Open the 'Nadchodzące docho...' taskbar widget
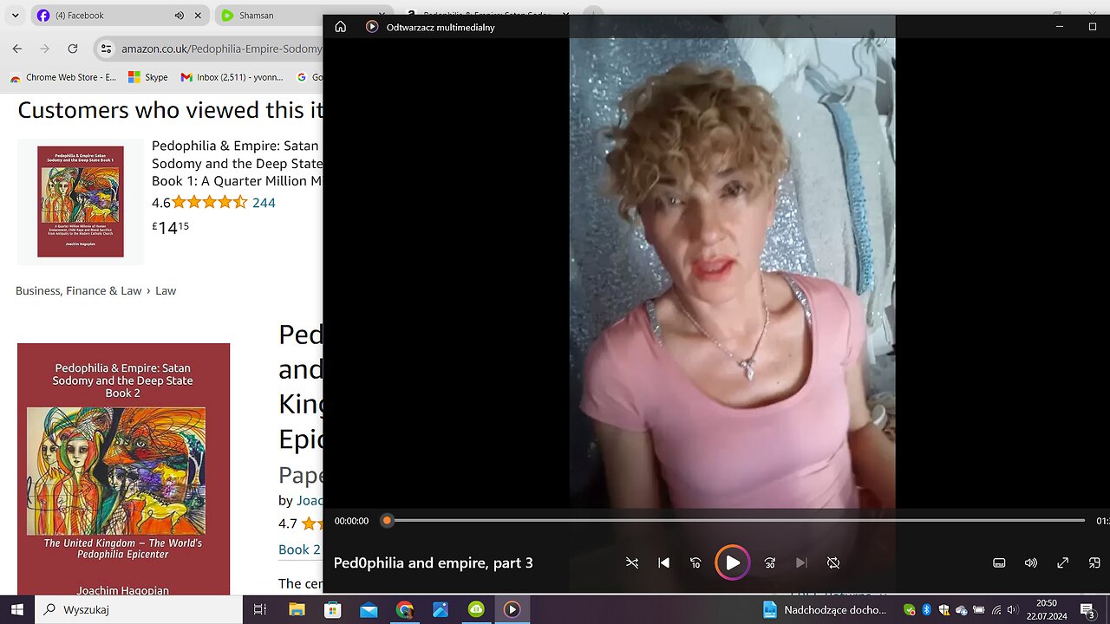Screen dimensions: 1110x624 point(825,609)
